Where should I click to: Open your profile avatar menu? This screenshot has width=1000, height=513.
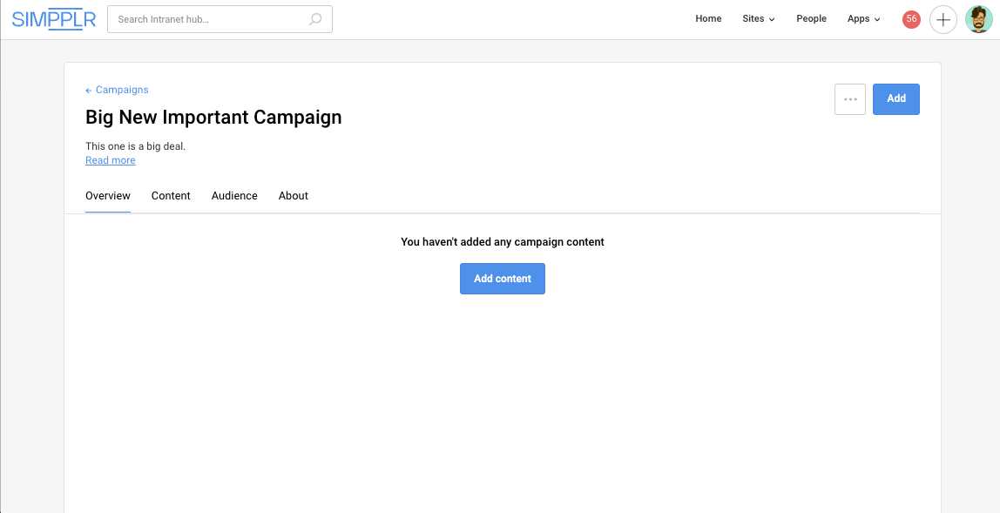coord(978,18)
